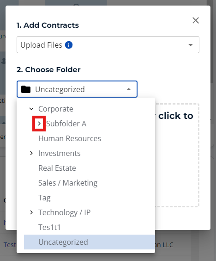Choose the Human Resources folder
This screenshot has height=261, width=216.
point(70,138)
